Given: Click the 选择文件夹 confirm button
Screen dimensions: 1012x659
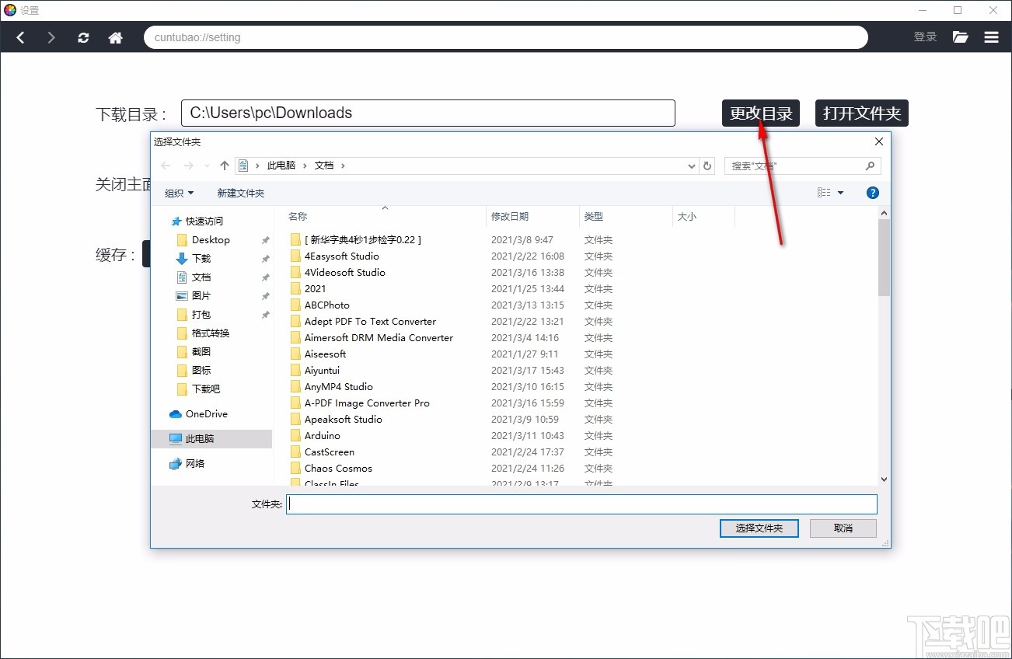Looking at the screenshot, I should click(759, 528).
